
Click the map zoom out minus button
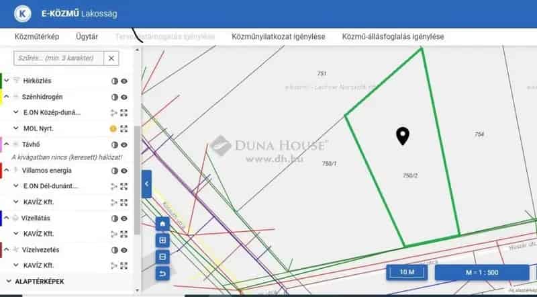click(x=162, y=257)
